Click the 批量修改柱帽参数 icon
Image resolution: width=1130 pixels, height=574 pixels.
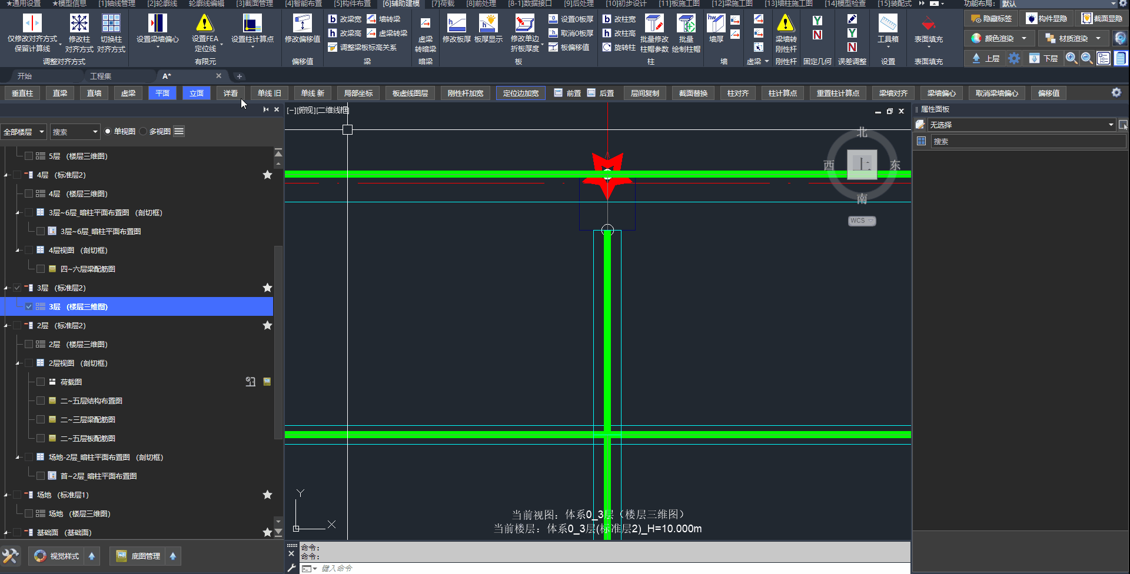[654, 24]
